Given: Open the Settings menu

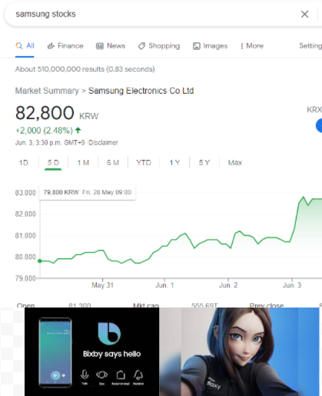Looking at the screenshot, I should tap(310, 46).
